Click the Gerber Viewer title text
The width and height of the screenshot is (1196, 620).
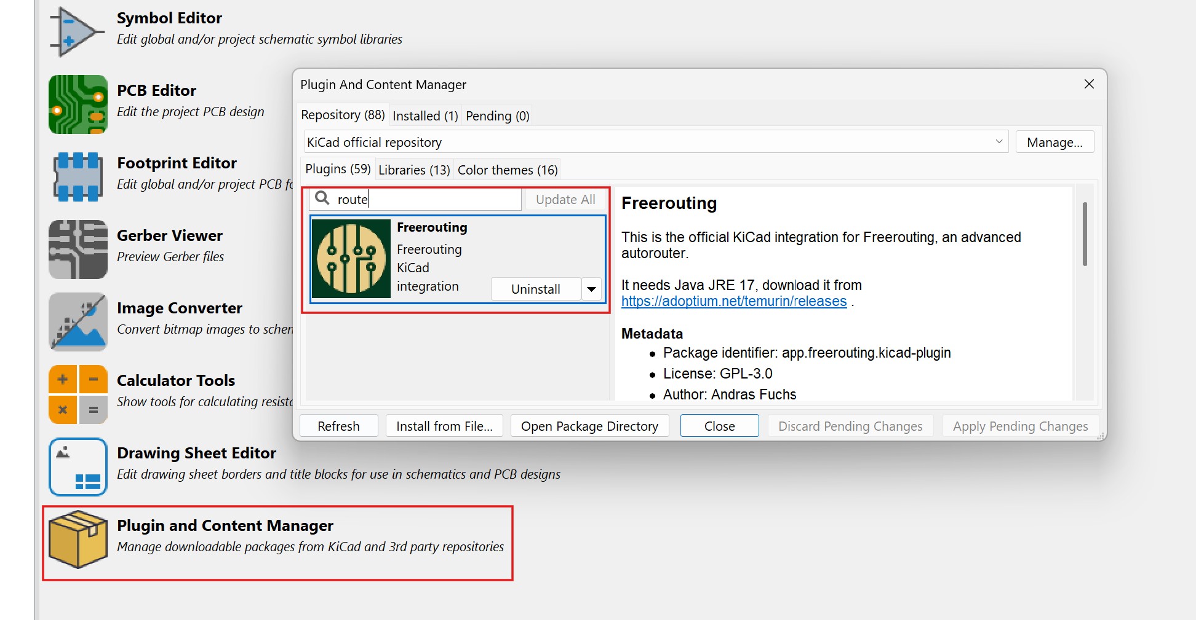pyautogui.click(x=170, y=235)
